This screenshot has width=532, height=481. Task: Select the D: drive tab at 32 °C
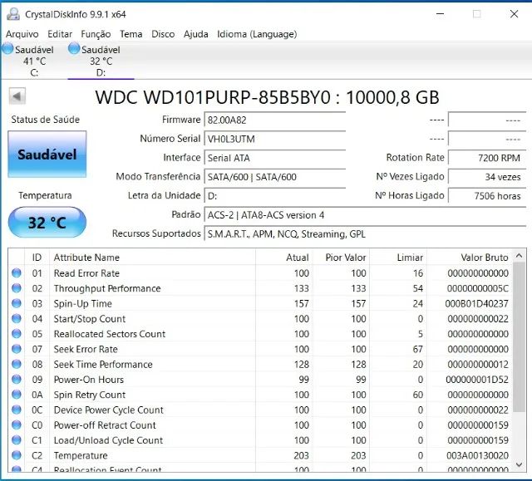coord(101,61)
